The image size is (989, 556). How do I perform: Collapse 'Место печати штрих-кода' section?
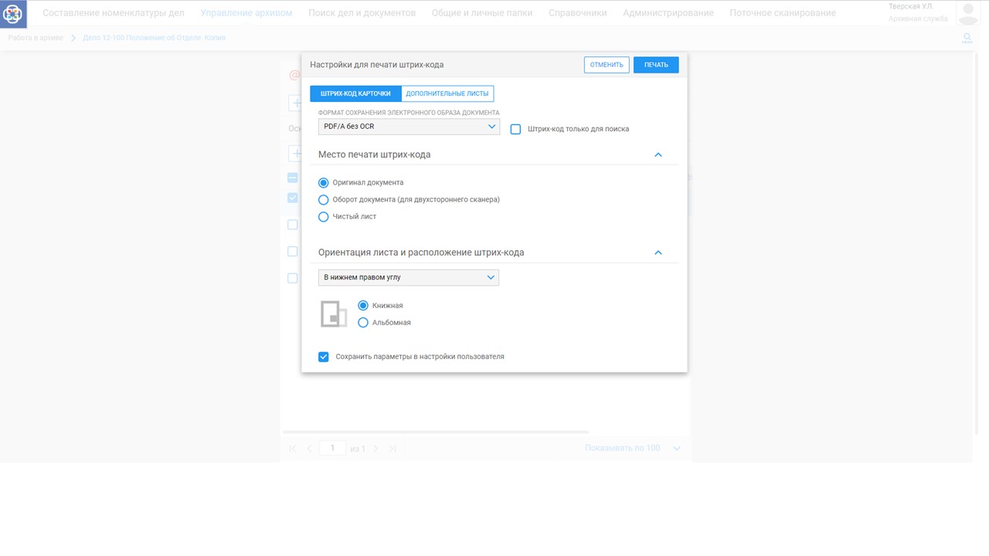[658, 154]
